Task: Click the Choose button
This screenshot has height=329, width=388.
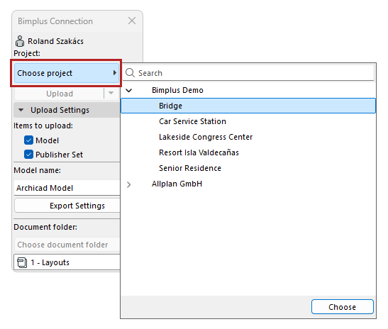Action: coord(342,307)
